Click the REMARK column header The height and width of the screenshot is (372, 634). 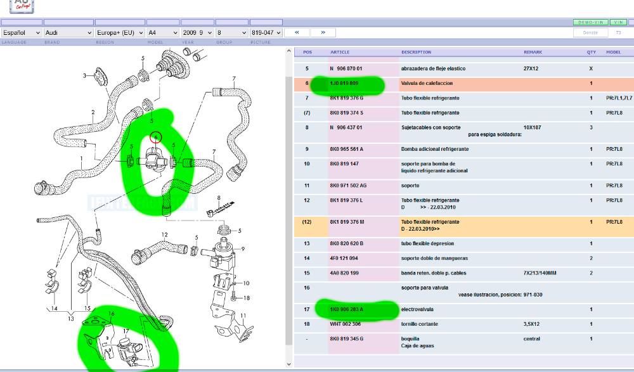pyautogui.click(x=533, y=52)
